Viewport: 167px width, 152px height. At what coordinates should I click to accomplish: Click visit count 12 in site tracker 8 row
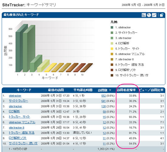pyautogui.click(x=104, y=128)
